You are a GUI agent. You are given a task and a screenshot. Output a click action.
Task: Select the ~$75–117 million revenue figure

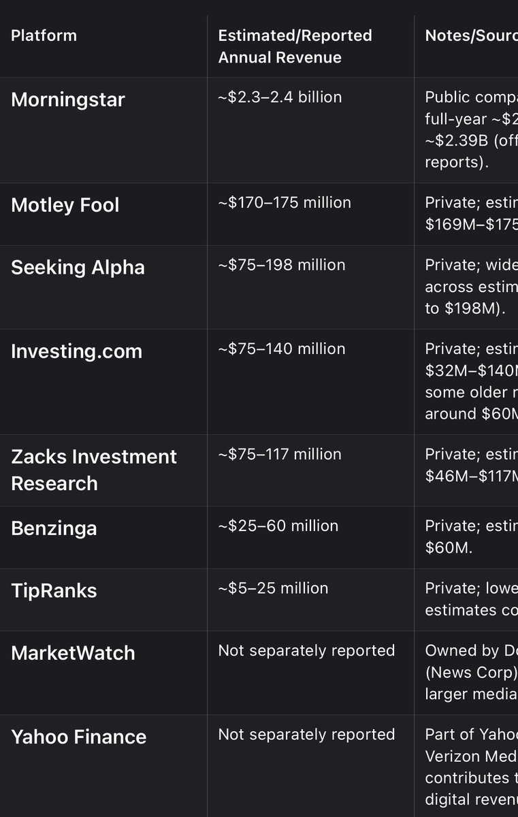280,454
